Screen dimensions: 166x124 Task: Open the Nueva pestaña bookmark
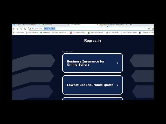pyautogui.click(x=32, y=33)
